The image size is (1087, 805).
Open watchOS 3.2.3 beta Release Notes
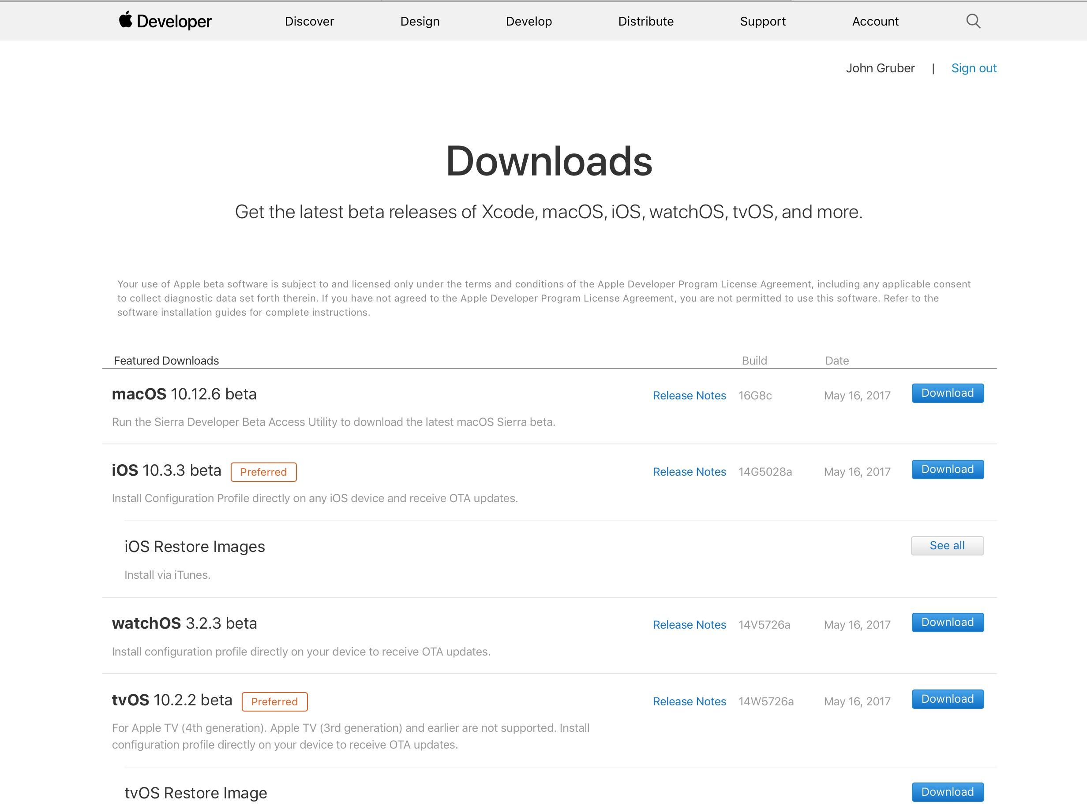[689, 625]
